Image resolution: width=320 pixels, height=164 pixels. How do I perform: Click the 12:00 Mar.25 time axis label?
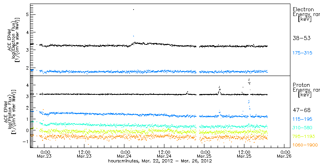click(244, 154)
